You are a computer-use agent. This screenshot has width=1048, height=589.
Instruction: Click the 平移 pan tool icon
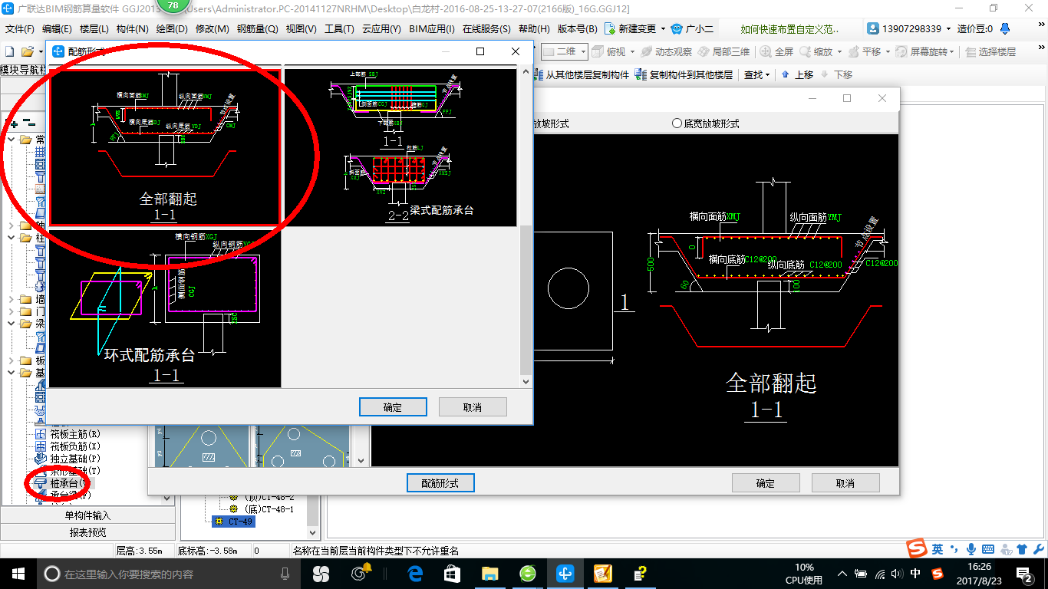(854, 51)
